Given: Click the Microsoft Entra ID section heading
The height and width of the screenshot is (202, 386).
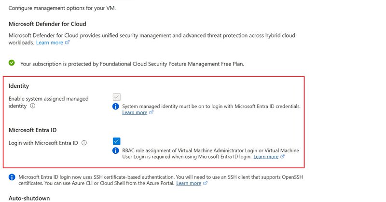Looking at the screenshot, I should 32,130.
